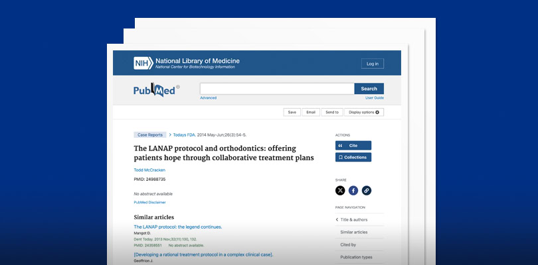The width and height of the screenshot is (538, 265).
Task: Open the Advanced search link
Action: click(209, 98)
